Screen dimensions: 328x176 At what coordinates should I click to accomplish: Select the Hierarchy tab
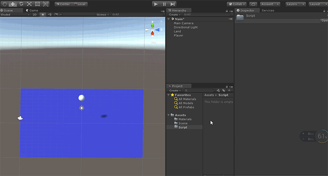[x=179, y=10]
